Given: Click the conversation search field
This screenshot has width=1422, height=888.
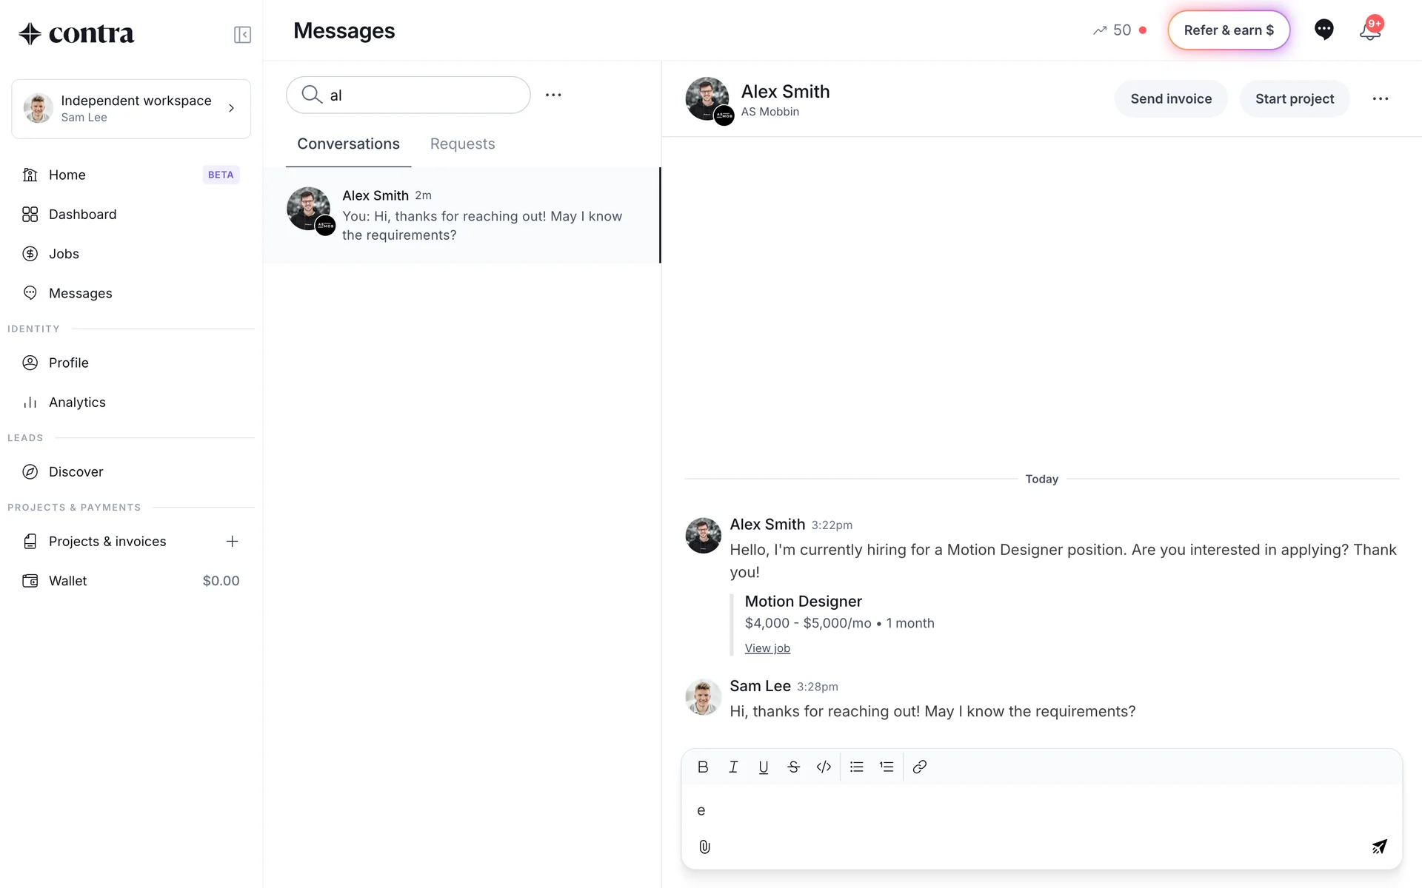Looking at the screenshot, I should click(415, 95).
